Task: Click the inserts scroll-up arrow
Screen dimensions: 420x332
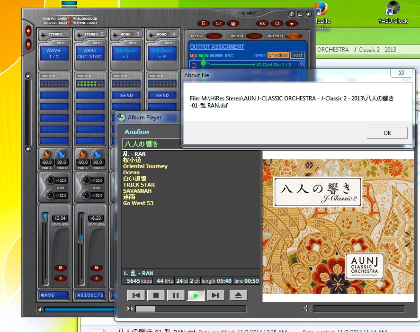Action: point(28,76)
